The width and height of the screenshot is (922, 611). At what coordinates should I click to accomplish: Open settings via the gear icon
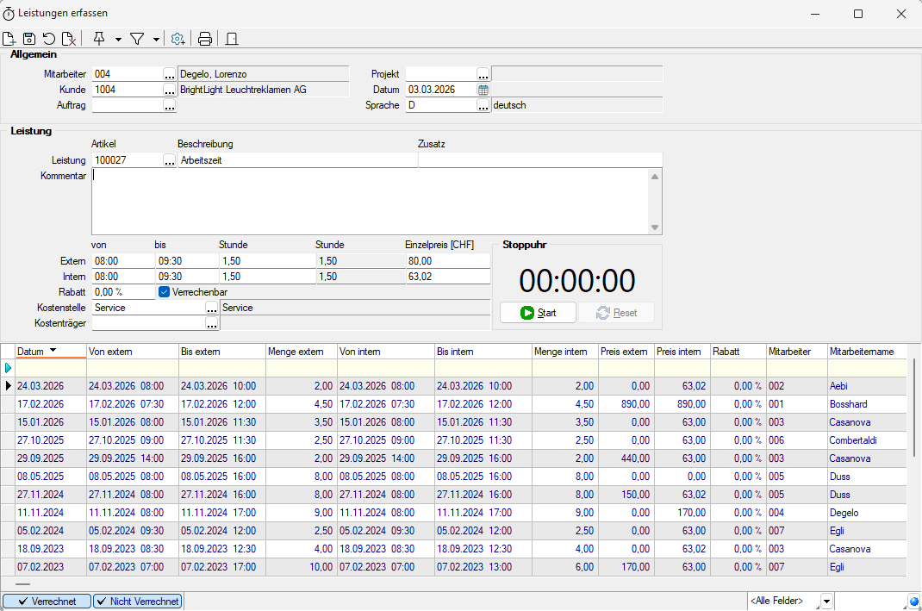(x=178, y=39)
